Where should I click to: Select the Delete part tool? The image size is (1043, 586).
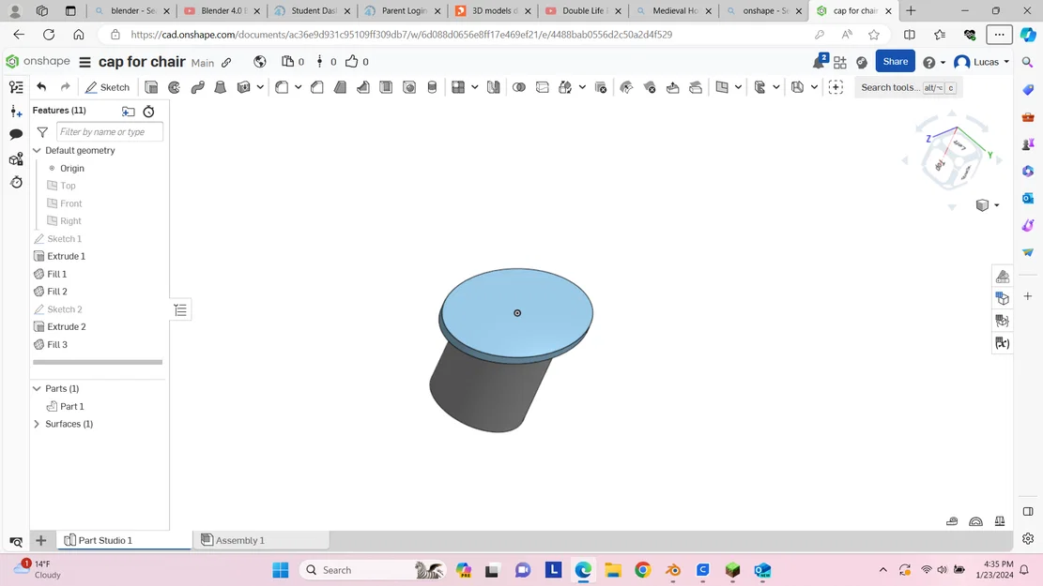(601, 87)
